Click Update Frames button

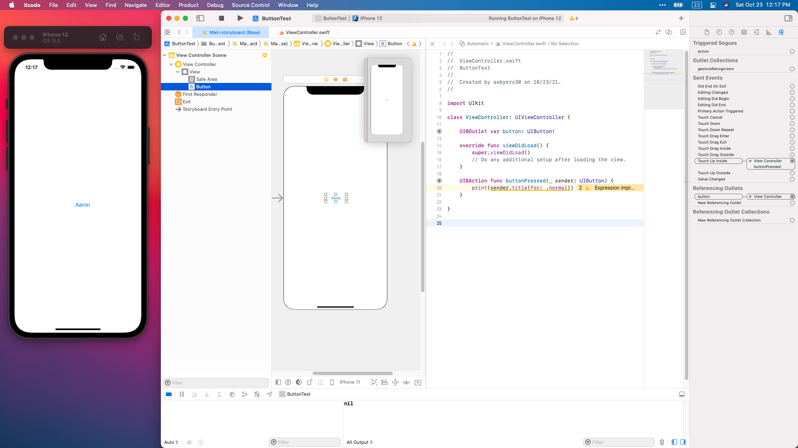[374, 382]
